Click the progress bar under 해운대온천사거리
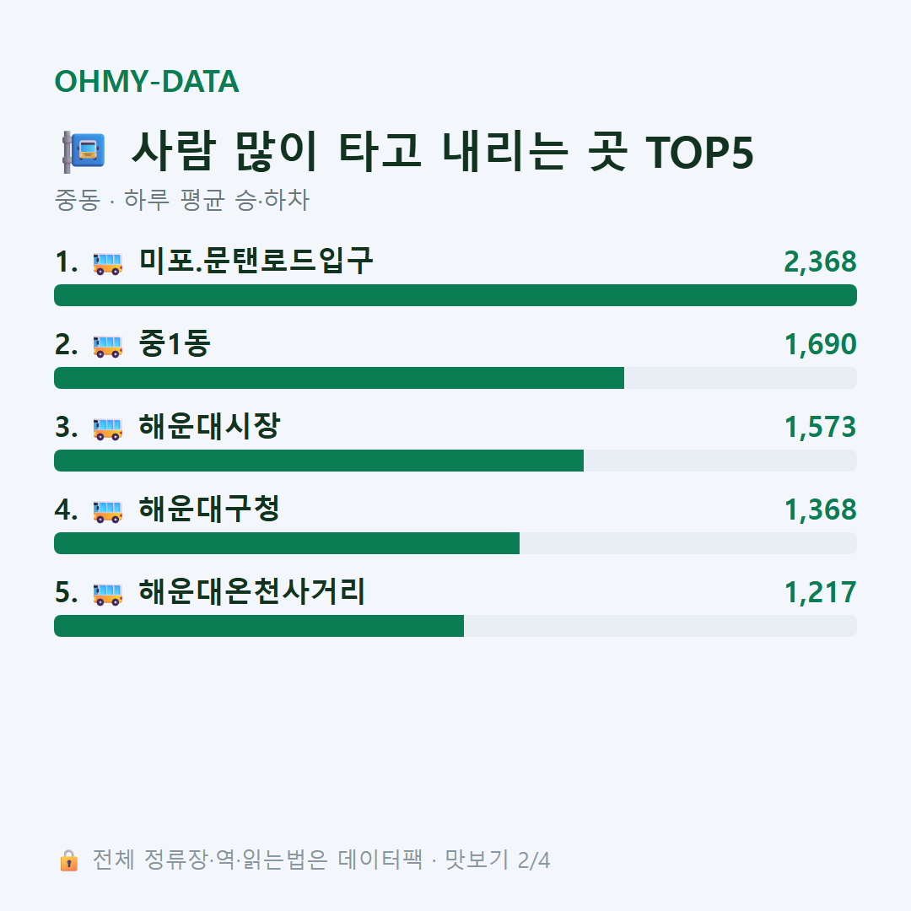Image resolution: width=911 pixels, height=911 pixels. 455,626
